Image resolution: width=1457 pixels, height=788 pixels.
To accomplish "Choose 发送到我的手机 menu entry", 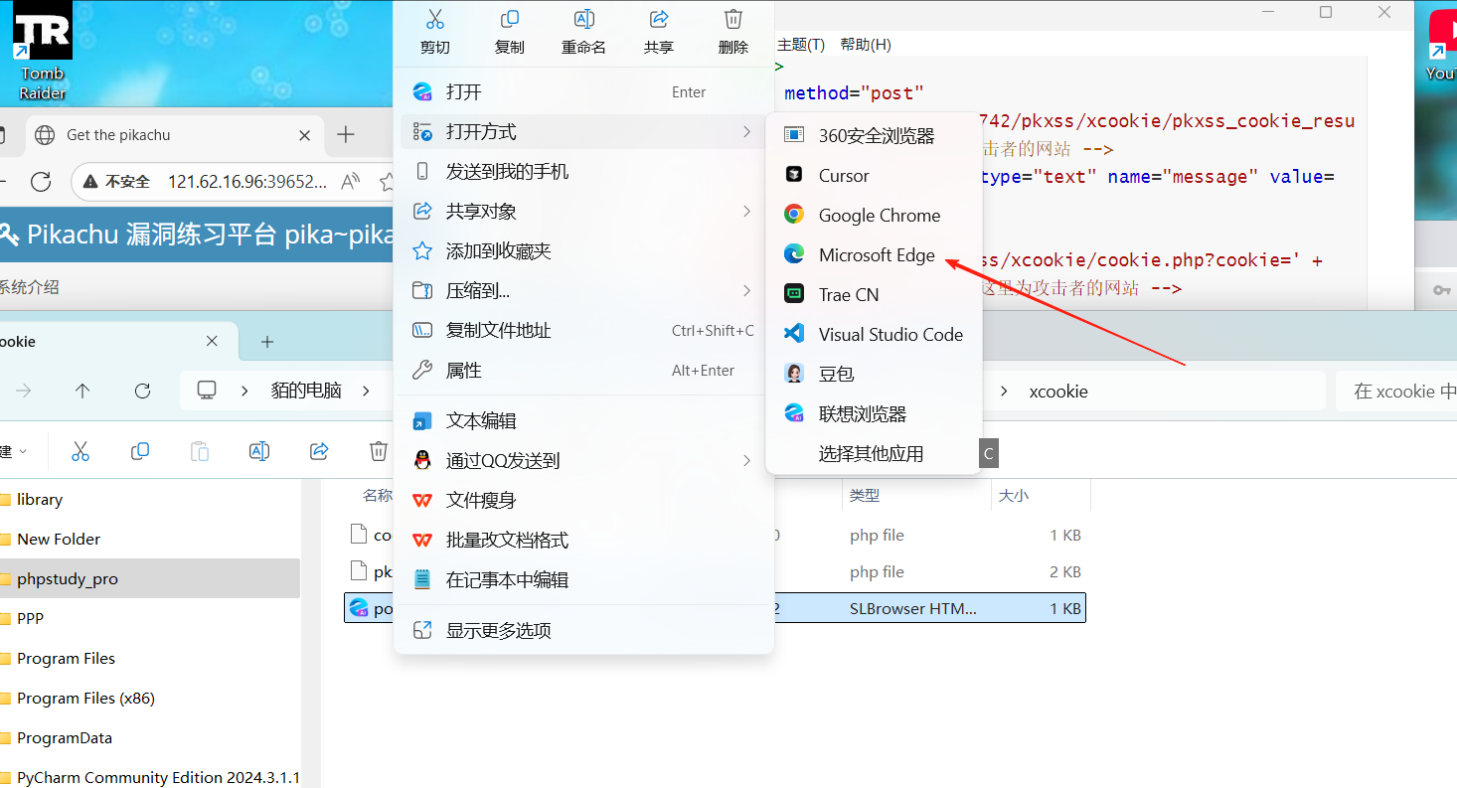I will (583, 171).
